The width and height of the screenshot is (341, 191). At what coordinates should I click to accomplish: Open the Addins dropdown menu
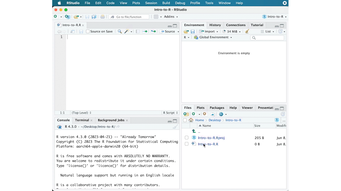point(170,17)
